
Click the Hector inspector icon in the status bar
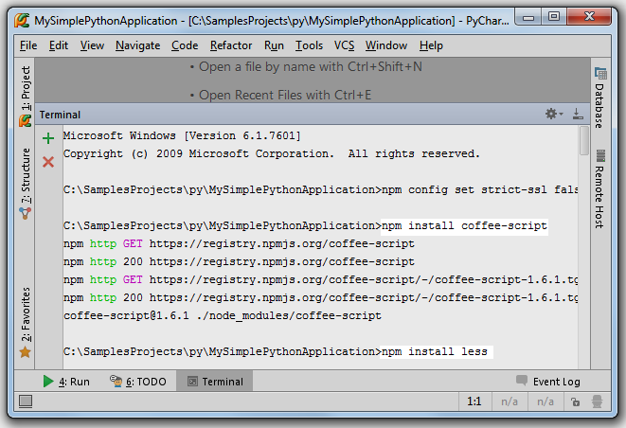[597, 401]
